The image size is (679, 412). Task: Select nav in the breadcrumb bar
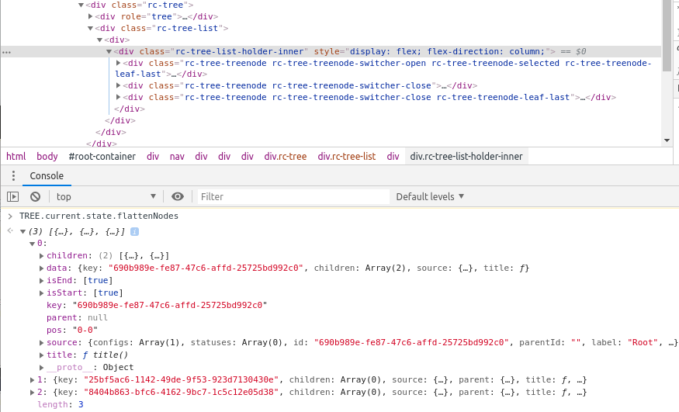177,157
